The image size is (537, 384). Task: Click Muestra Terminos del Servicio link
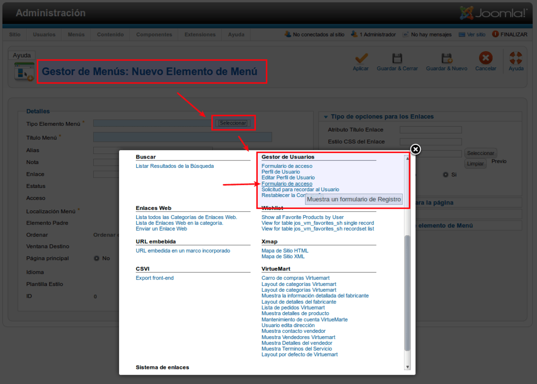[297, 349]
